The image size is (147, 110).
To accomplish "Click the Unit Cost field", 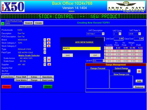I will click(x=118, y=39).
